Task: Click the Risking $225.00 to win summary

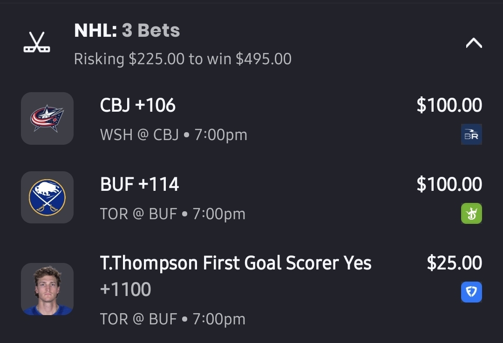Action: tap(183, 59)
